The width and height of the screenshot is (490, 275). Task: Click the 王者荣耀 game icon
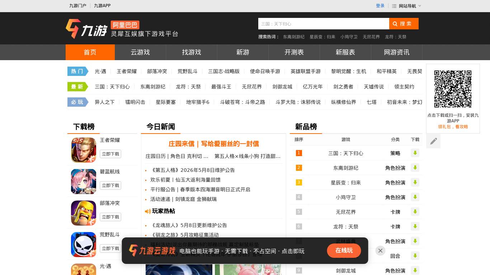84,150
